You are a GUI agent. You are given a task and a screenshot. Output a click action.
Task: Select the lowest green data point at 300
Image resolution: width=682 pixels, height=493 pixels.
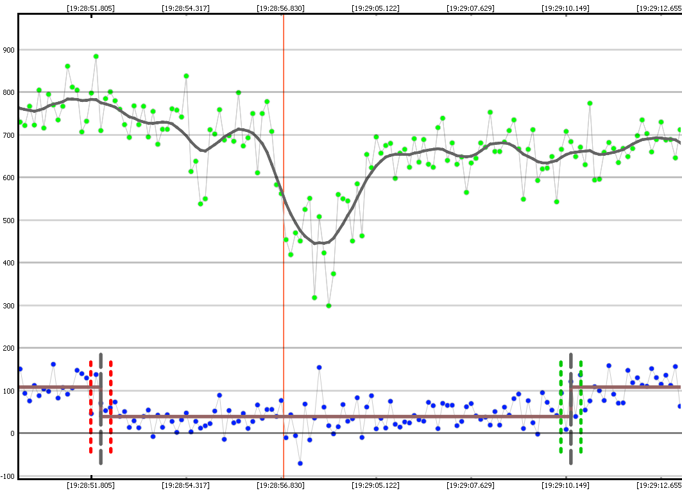[328, 306]
